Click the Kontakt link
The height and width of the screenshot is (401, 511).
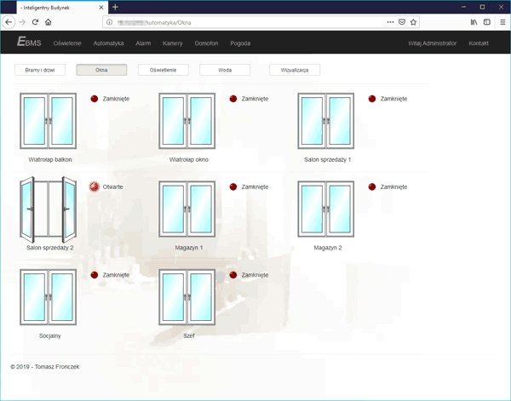point(479,43)
